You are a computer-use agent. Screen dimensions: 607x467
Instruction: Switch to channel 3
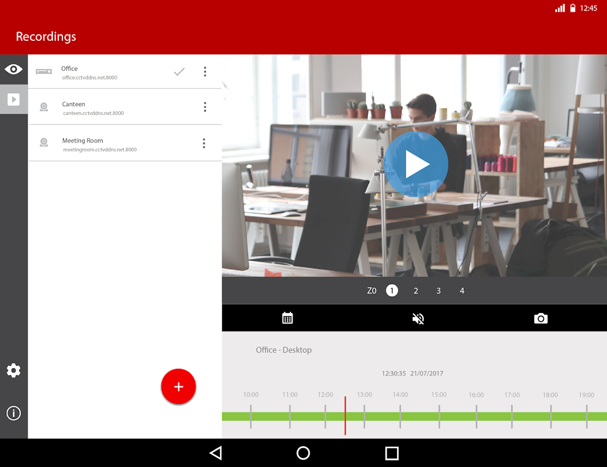pos(438,291)
